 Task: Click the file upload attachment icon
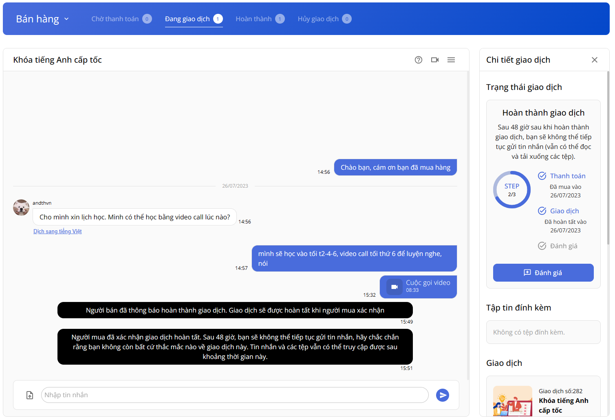[30, 395]
